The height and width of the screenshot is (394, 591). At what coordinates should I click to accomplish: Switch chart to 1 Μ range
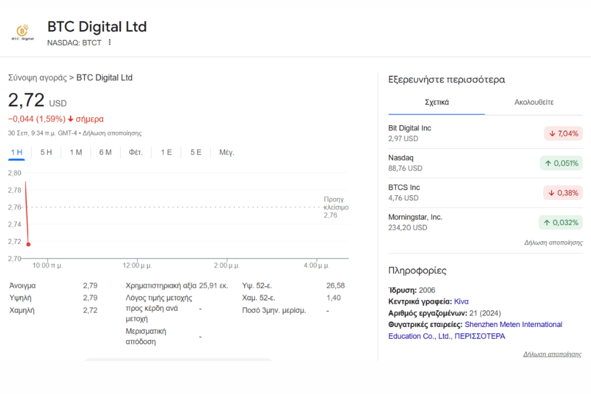76,152
